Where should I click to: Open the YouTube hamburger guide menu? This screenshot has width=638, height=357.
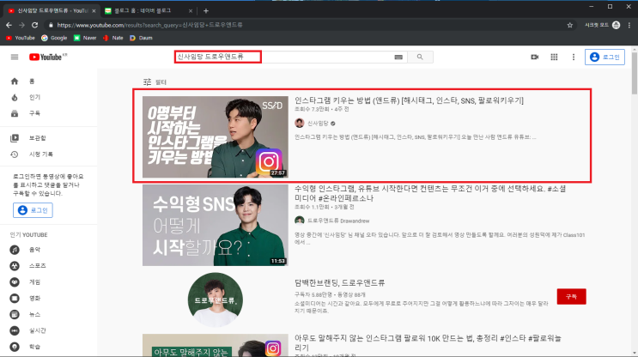coord(15,57)
